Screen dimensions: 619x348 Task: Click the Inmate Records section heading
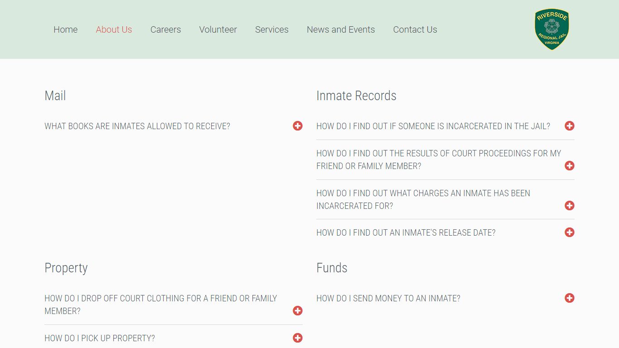(x=356, y=96)
